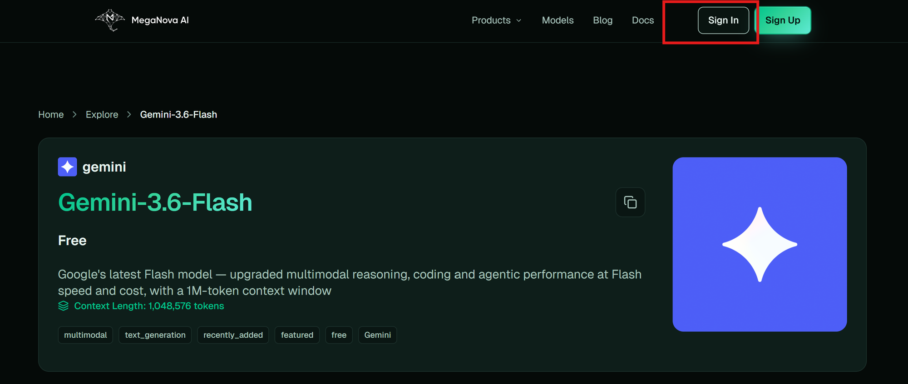
Task: Click the green Sign Up button
Action: click(x=783, y=20)
